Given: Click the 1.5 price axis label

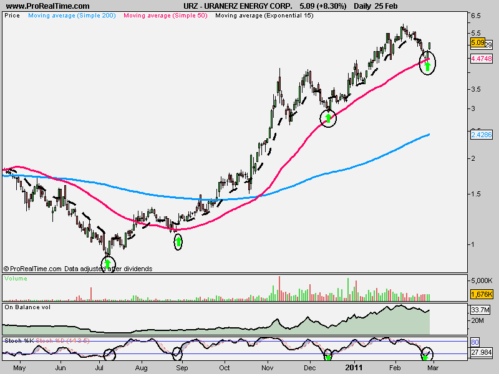Looking at the screenshot, I should click(x=476, y=194).
